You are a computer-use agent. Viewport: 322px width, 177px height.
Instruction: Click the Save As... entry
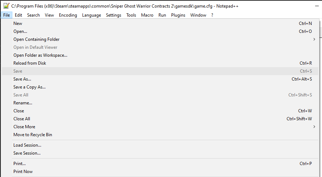click(x=22, y=79)
